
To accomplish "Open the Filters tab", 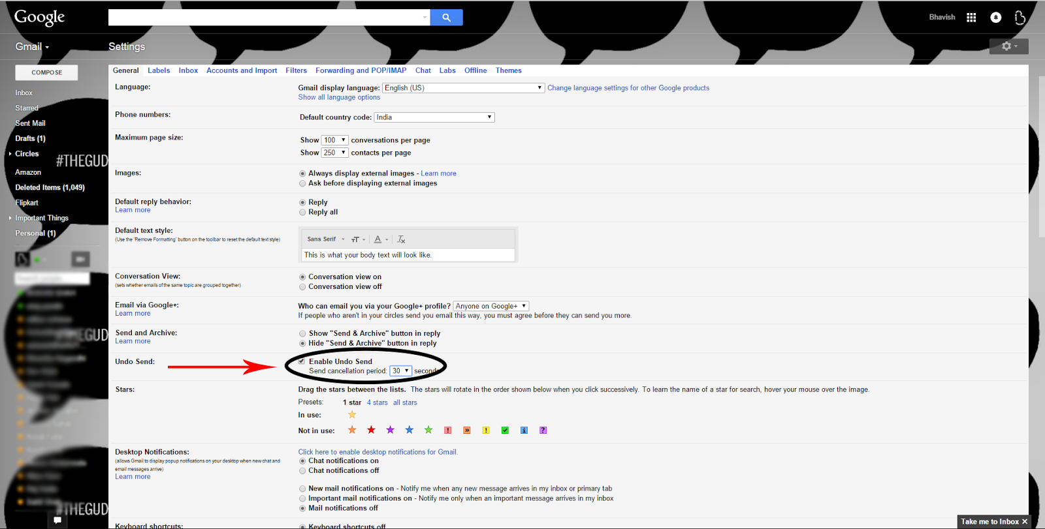I will tap(296, 70).
